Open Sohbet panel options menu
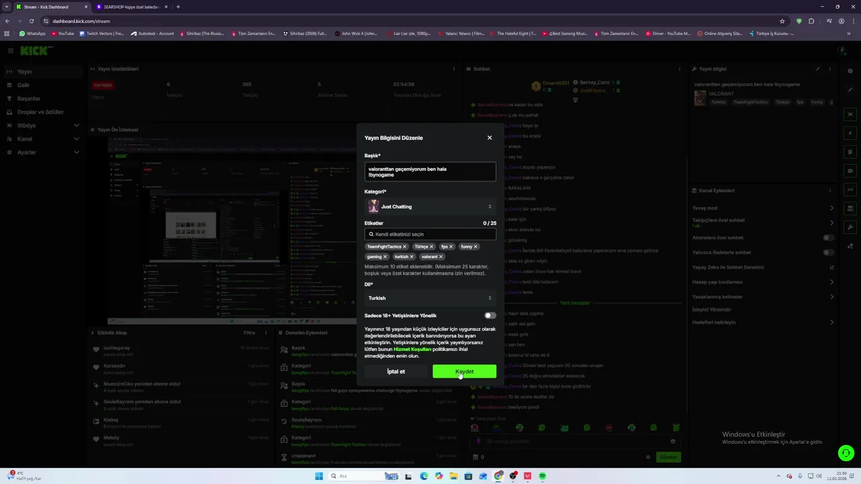Image resolution: width=861 pixels, height=484 pixels. [679, 69]
